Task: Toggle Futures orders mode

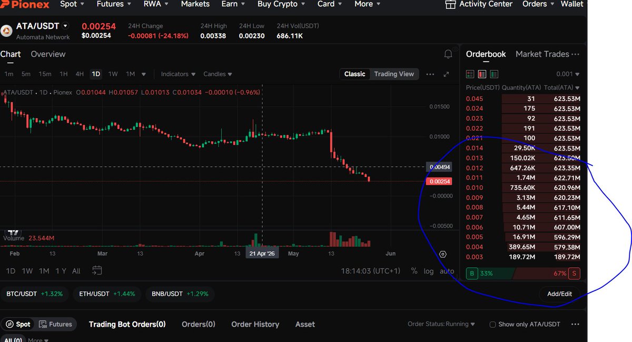Action: 55,325
